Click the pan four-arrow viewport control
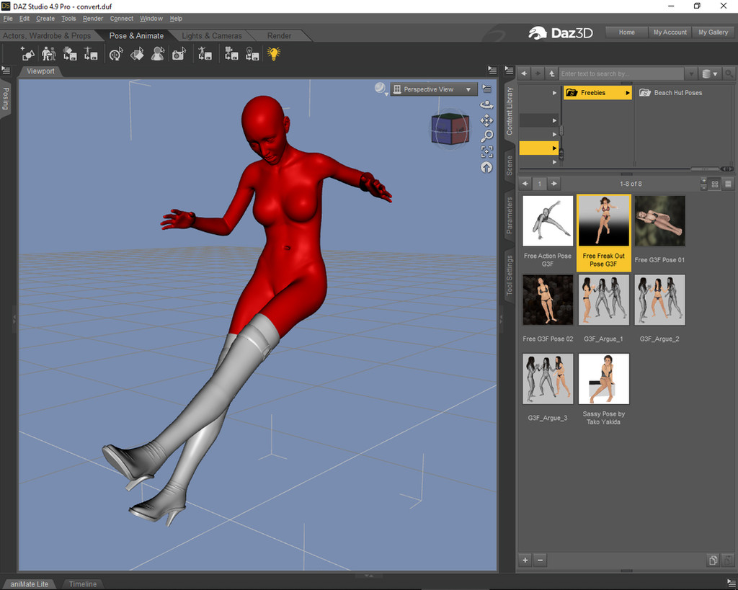Image resolution: width=738 pixels, height=590 pixels. click(486, 121)
